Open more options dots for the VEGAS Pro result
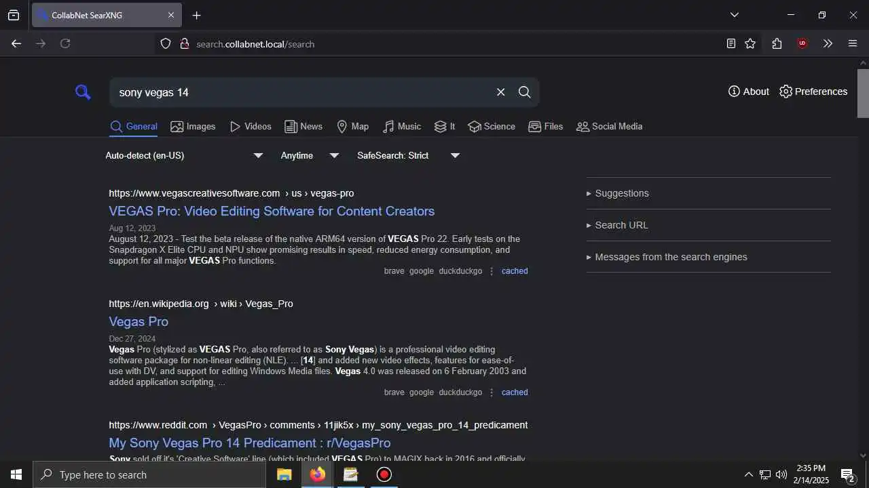Viewport: 869px width, 488px height. (x=492, y=271)
